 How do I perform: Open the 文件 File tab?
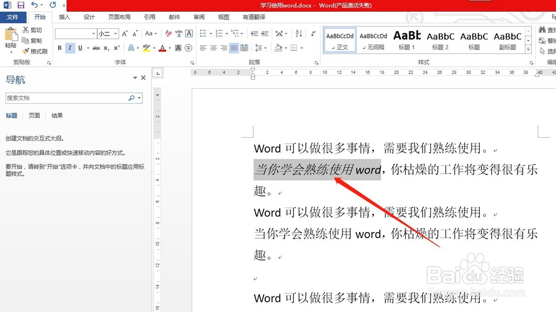[13, 17]
